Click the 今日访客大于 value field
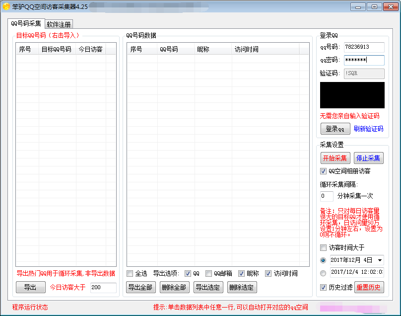 click(x=103, y=287)
